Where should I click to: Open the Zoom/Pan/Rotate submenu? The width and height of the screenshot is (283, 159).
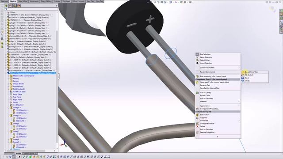point(218,68)
